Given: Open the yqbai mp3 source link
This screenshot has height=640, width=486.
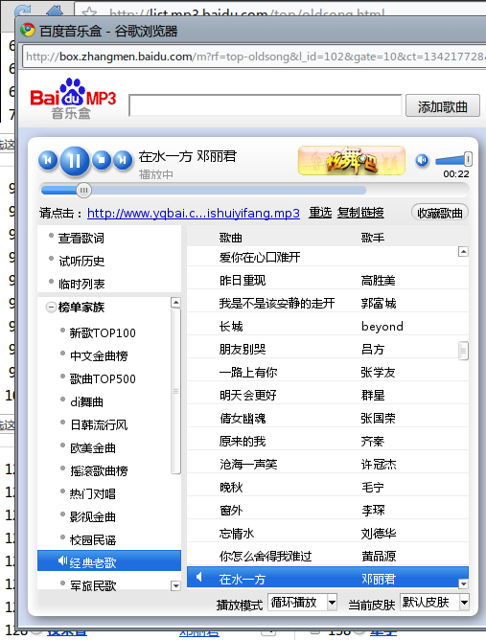Looking at the screenshot, I should (194, 213).
